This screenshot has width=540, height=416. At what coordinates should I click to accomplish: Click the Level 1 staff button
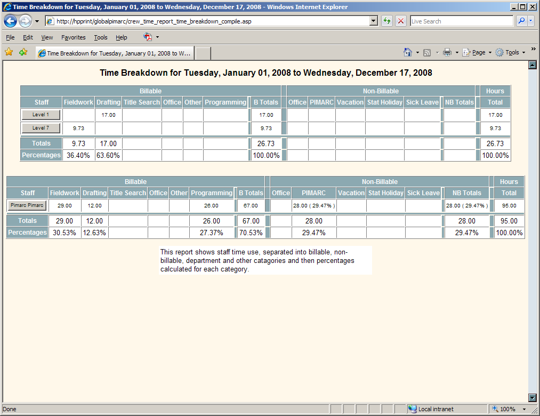(x=41, y=115)
